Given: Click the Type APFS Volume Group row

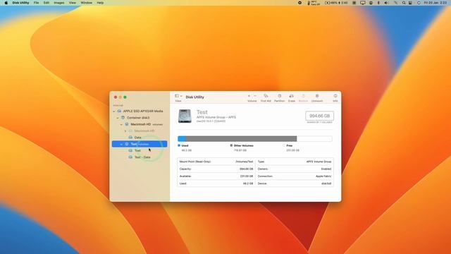Looking at the screenshot, I should [x=295, y=162].
